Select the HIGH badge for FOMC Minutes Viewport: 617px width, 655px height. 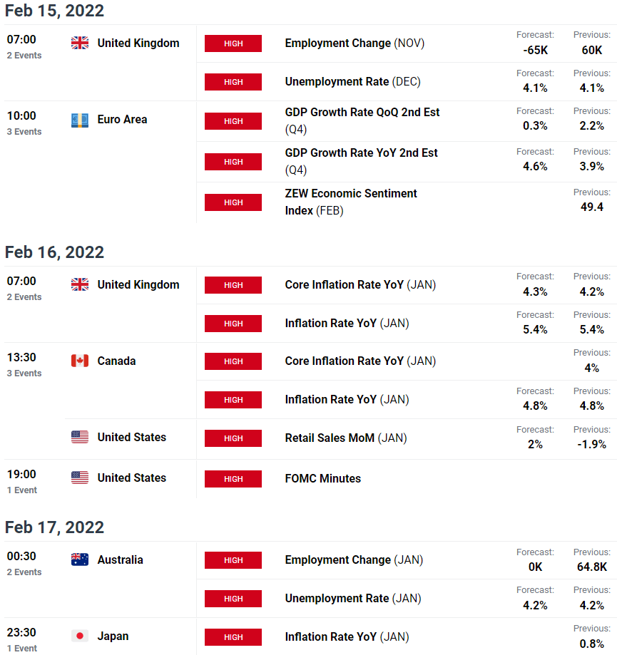tap(233, 479)
